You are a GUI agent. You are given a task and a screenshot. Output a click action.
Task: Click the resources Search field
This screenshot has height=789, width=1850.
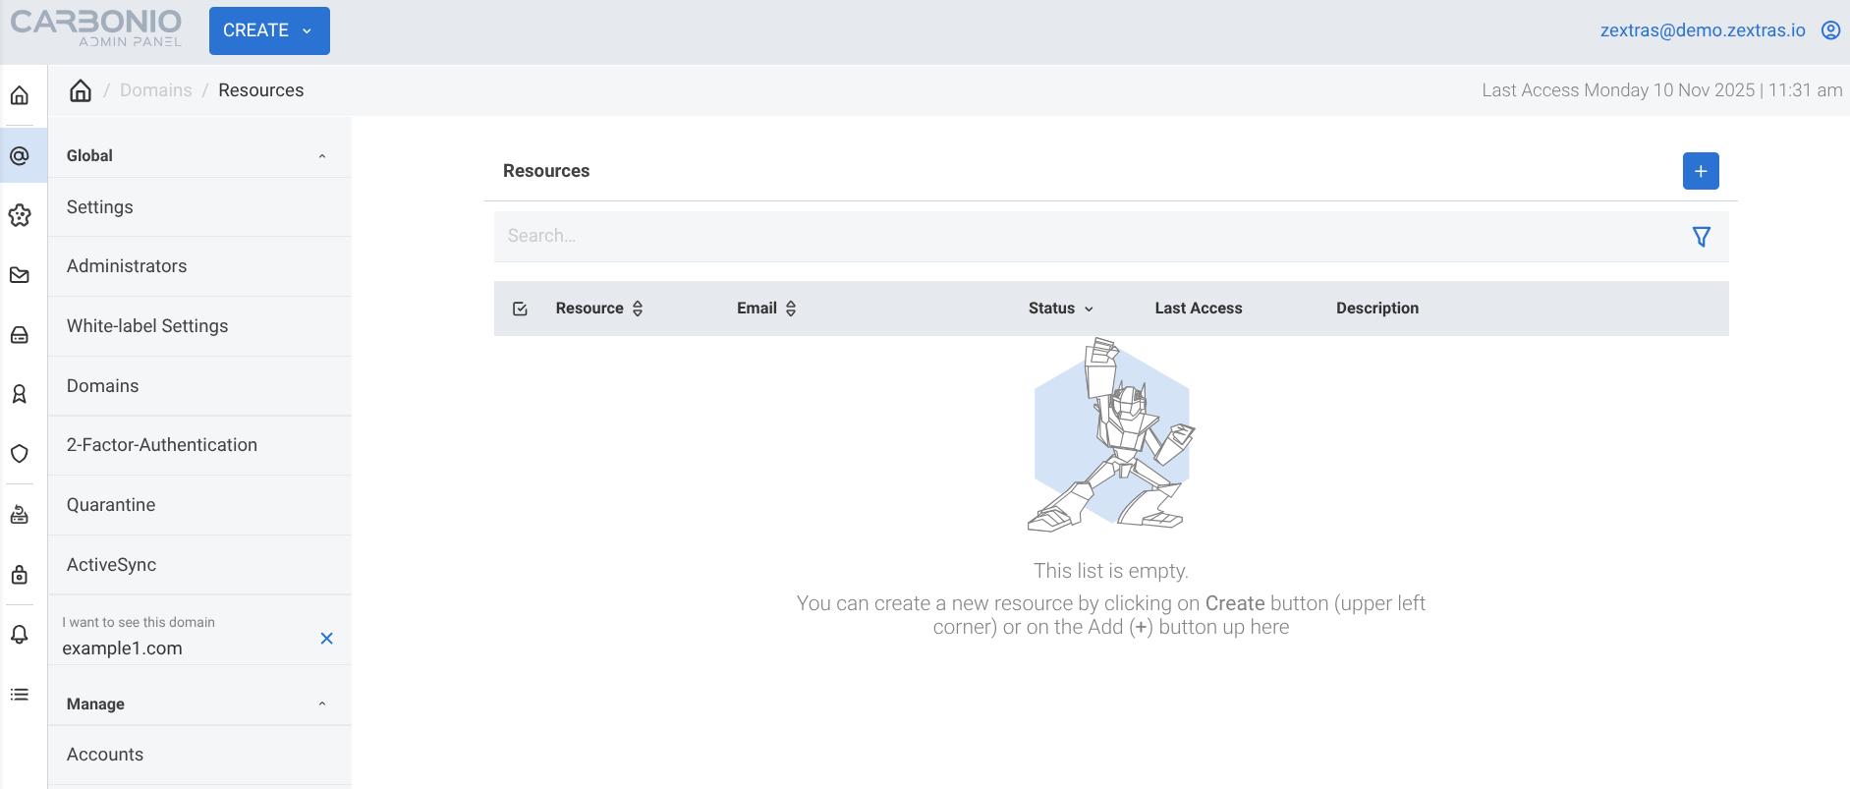pyautogui.click(x=1081, y=236)
